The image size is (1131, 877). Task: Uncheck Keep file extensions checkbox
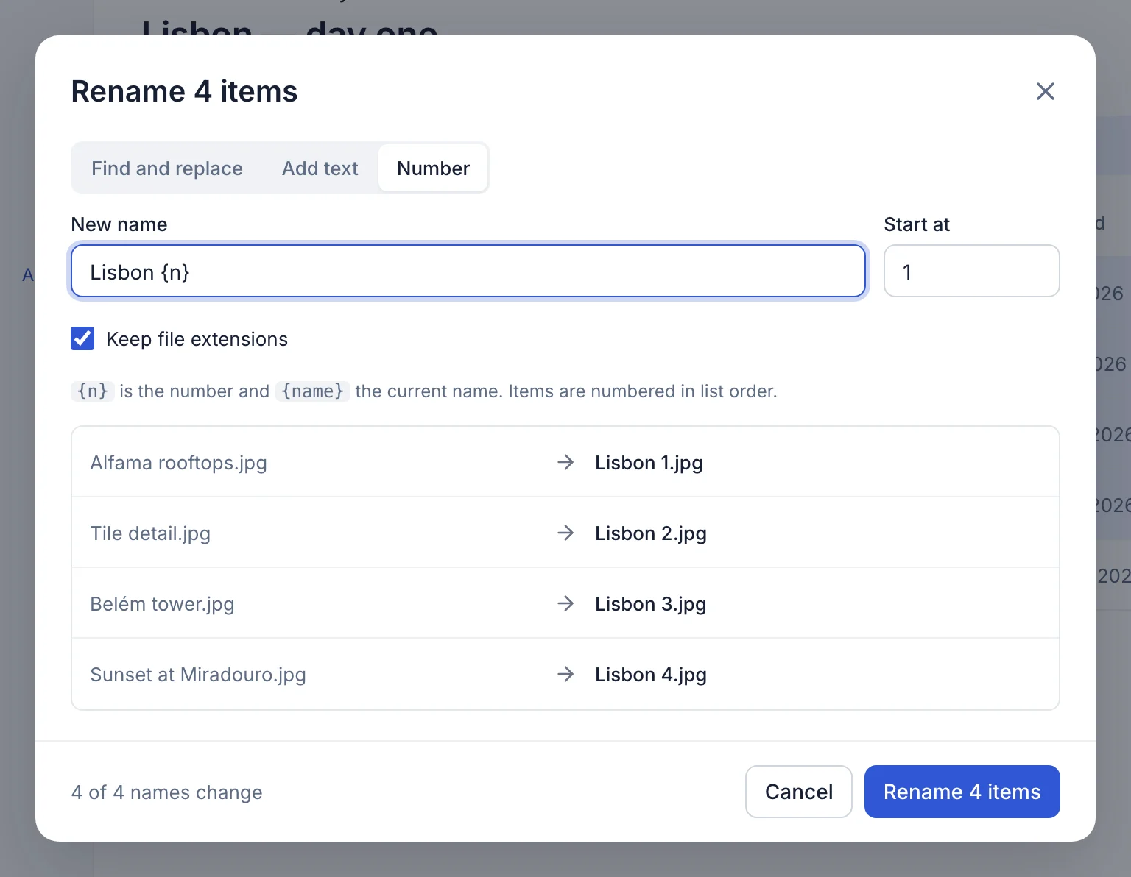click(82, 338)
